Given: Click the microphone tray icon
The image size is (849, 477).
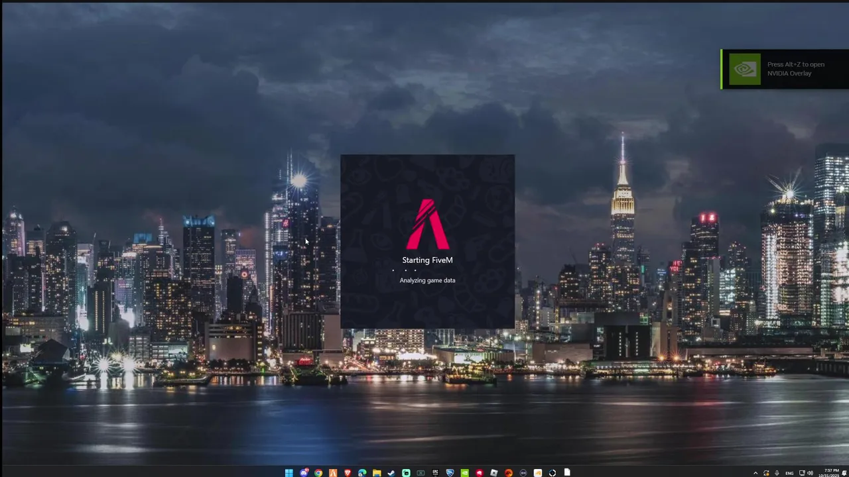Looking at the screenshot, I should point(777,473).
